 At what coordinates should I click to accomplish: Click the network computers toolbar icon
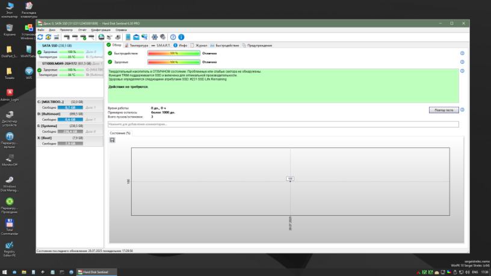point(144,37)
